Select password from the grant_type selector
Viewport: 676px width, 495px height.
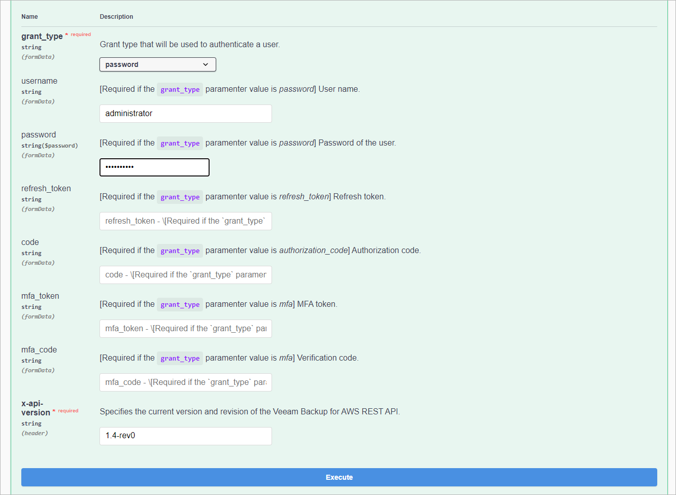(x=157, y=64)
